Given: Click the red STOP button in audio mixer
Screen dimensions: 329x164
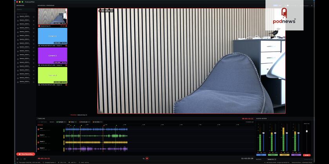Looking at the screenshot, I should coord(307,155).
